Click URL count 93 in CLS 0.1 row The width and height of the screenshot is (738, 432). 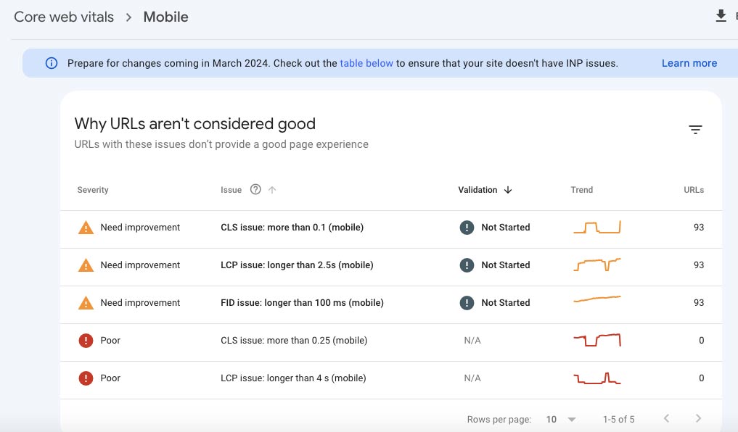click(699, 228)
